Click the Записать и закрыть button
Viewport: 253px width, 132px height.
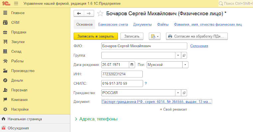click(96, 36)
